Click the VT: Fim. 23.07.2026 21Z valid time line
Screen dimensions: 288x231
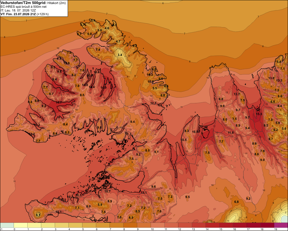tap(24, 14)
